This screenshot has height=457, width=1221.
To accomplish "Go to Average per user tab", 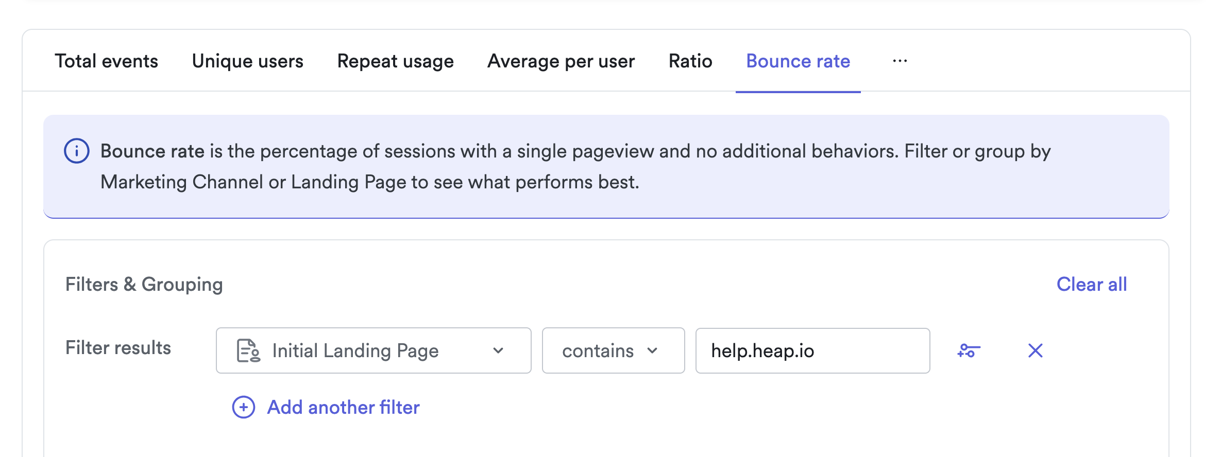I will (x=561, y=61).
